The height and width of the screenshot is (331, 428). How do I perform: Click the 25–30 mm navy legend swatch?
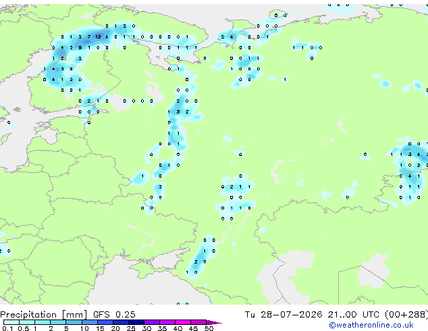tap(136, 322)
